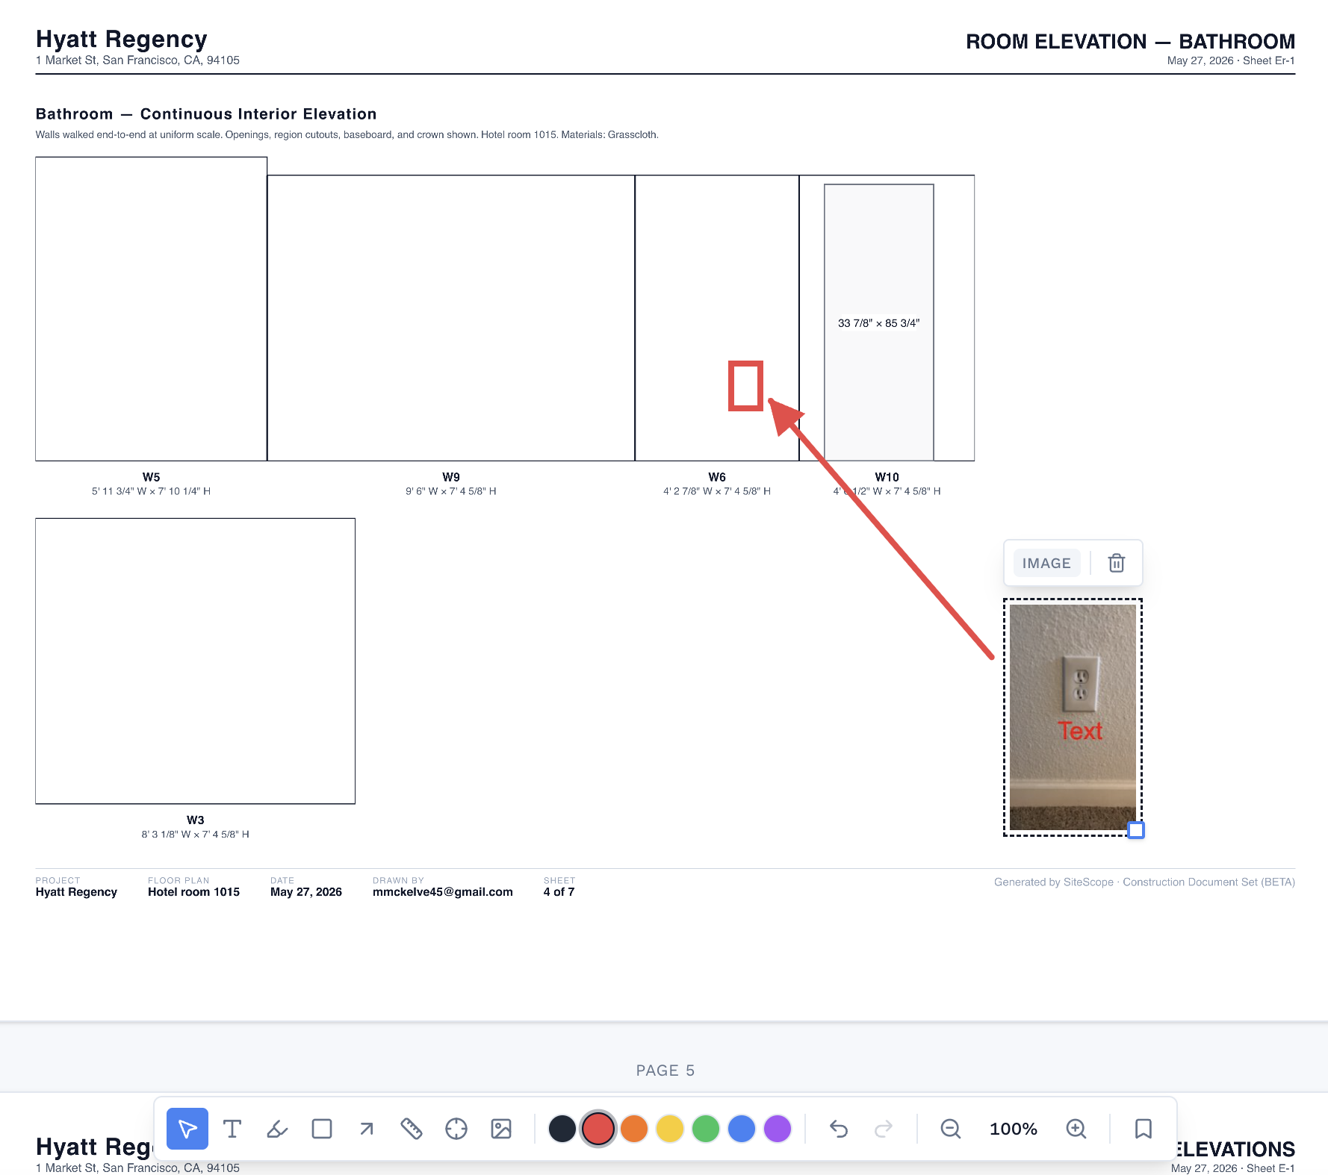The image size is (1328, 1175).
Task: Pick the rectangle shape tool
Action: coord(322,1129)
